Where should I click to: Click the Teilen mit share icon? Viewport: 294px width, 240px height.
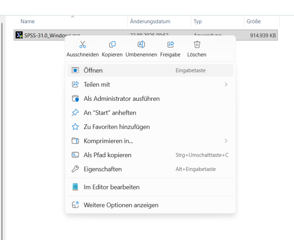pyautogui.click(x=75, y=84)
